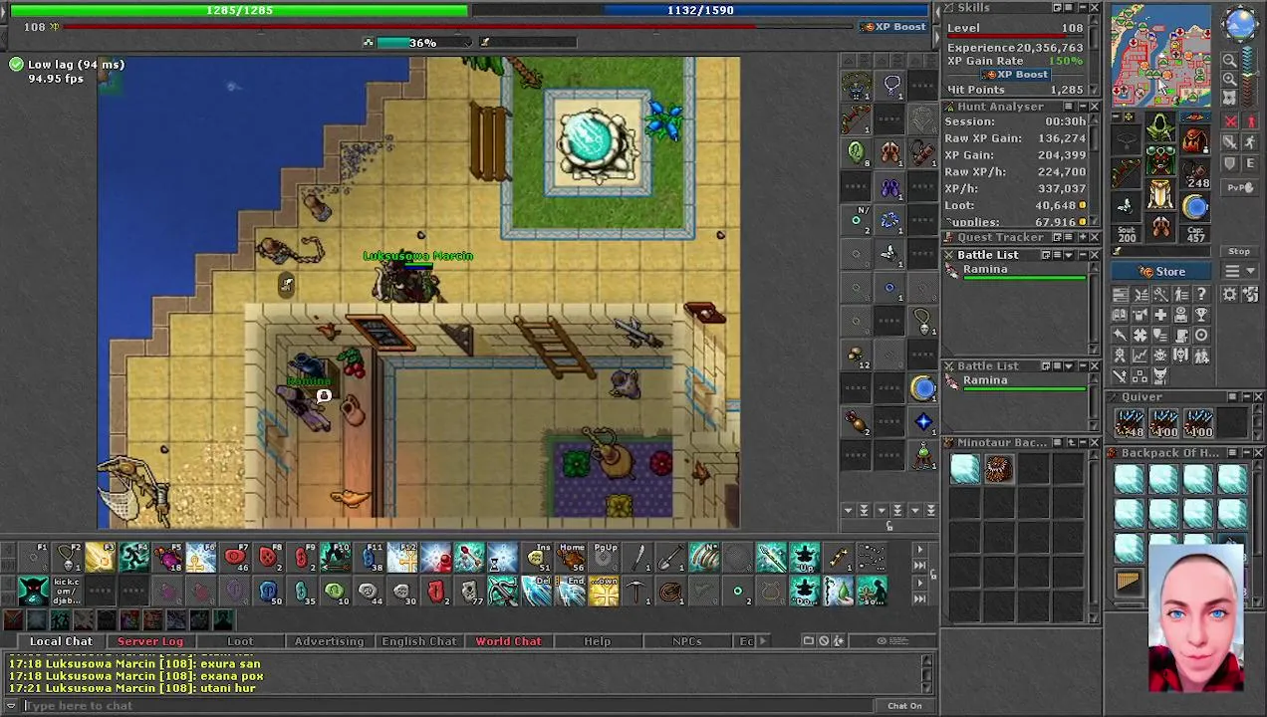Open the Advertising chat tab
1267x717 pixels.
click(329, 641)
